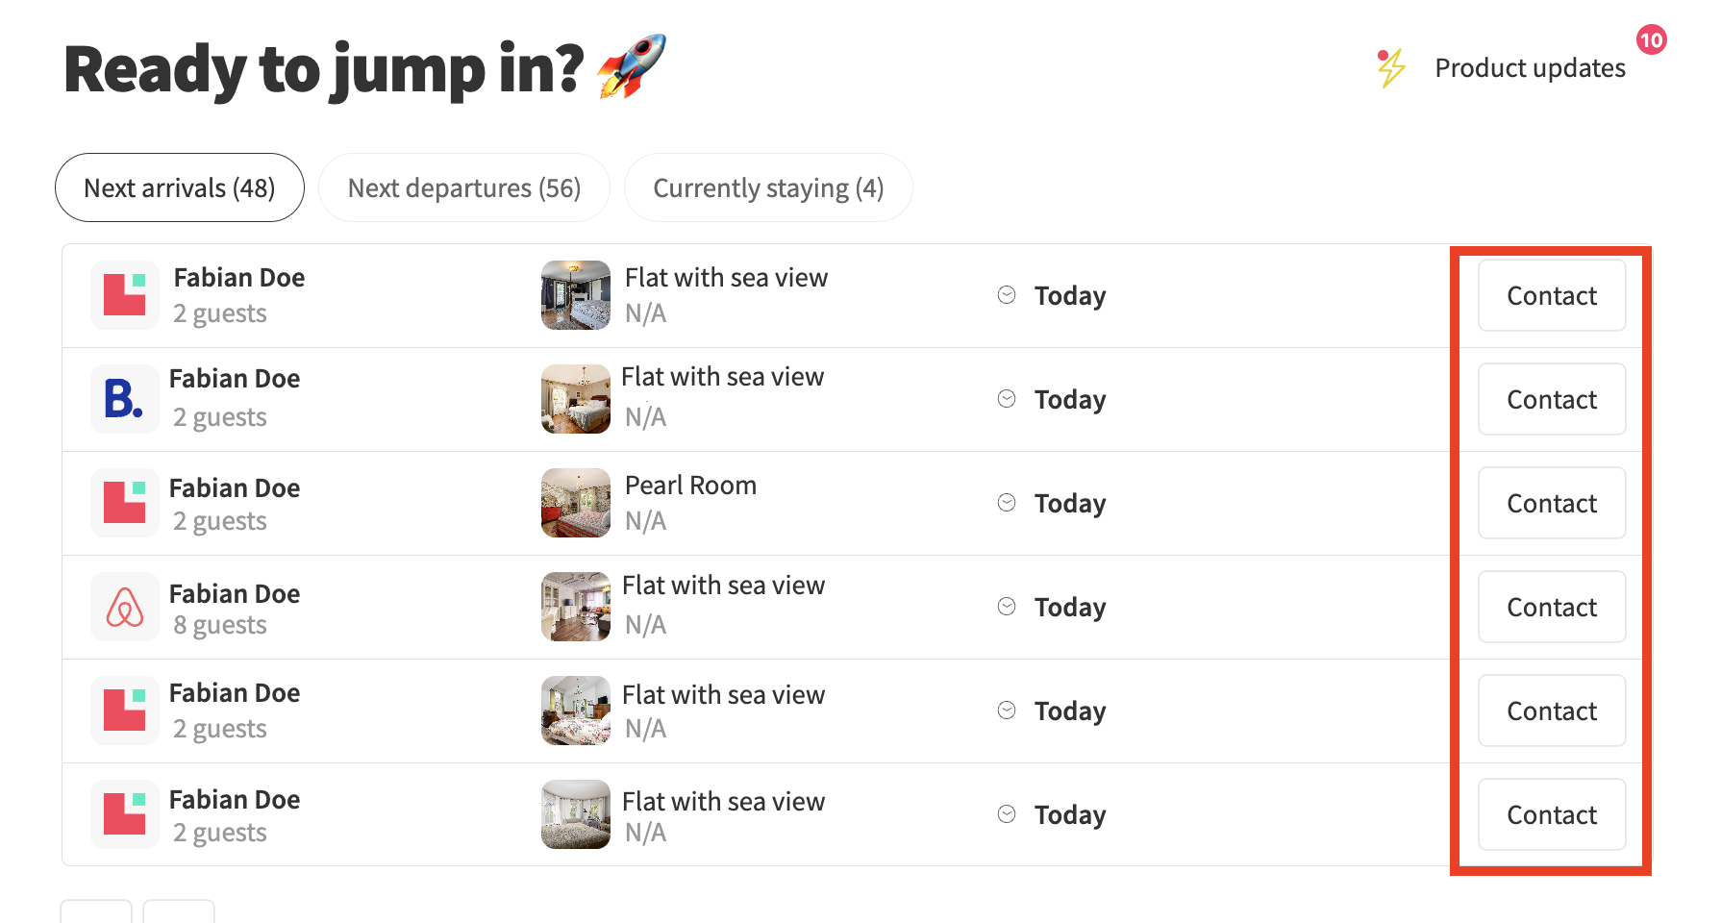Click clock icon beside Today in first row
This screenshot has width=1721, height=923.
(1007, 295)
